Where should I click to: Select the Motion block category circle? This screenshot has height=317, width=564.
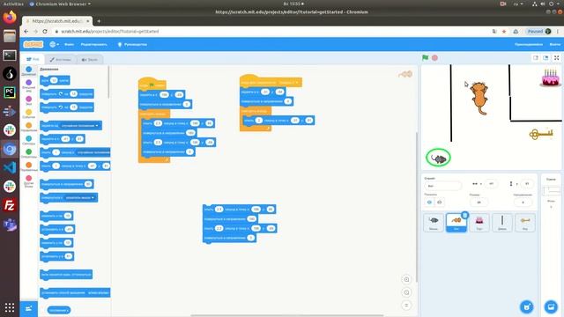click(x=29, y=69)
